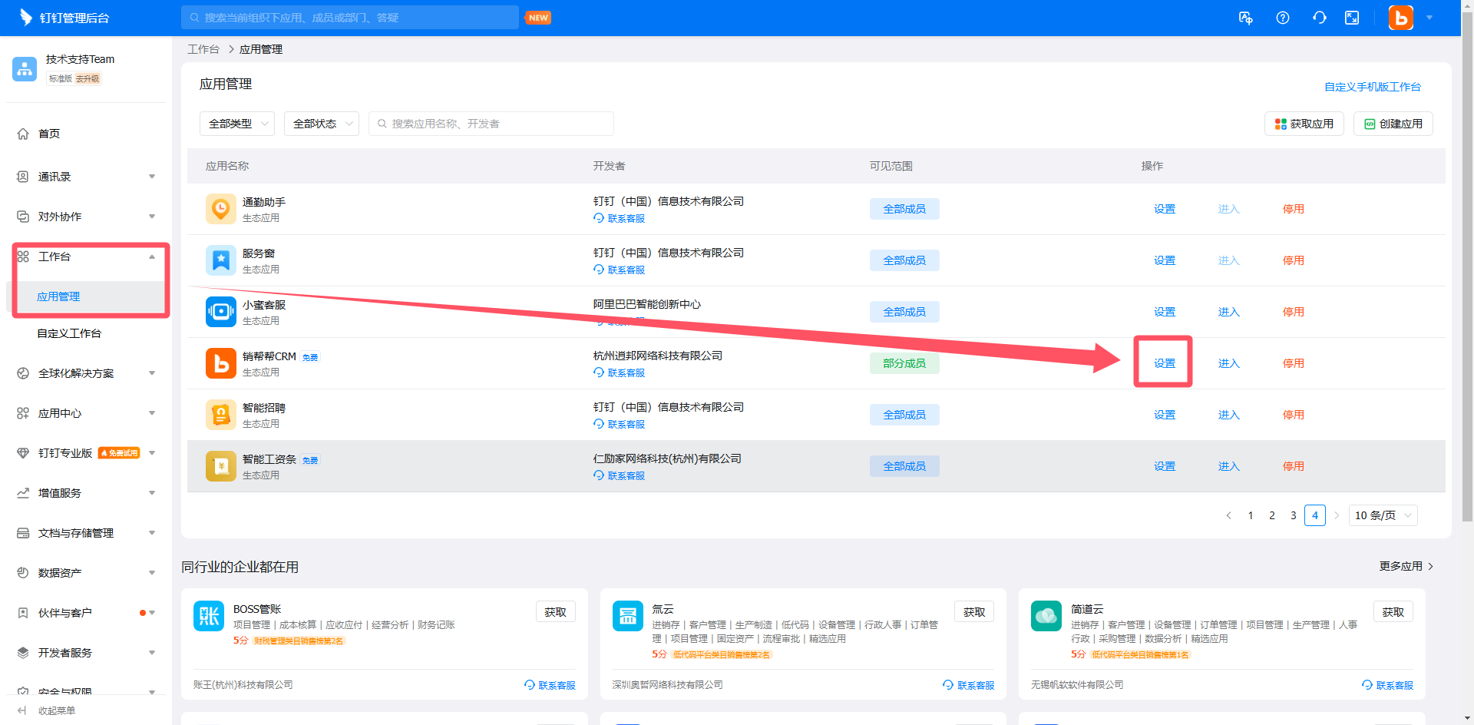Image resolution: width=1474 pixels, height=725 pixels.
Task: Click the 创建应用 button
Action: 1393,124
